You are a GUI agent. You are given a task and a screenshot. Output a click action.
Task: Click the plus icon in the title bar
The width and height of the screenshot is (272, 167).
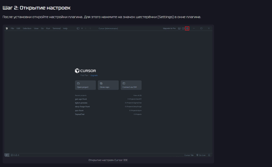[x=82, y=28]
